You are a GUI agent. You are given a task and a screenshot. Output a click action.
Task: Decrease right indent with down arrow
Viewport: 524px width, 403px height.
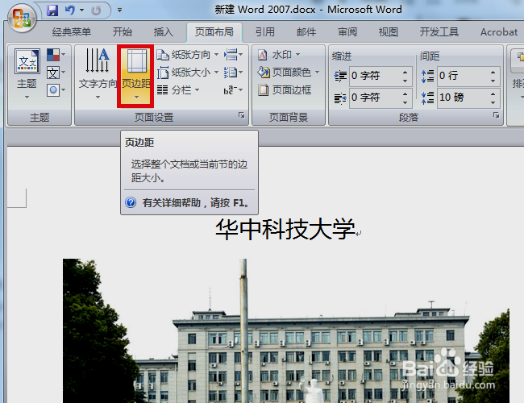[x=405, y=102]
